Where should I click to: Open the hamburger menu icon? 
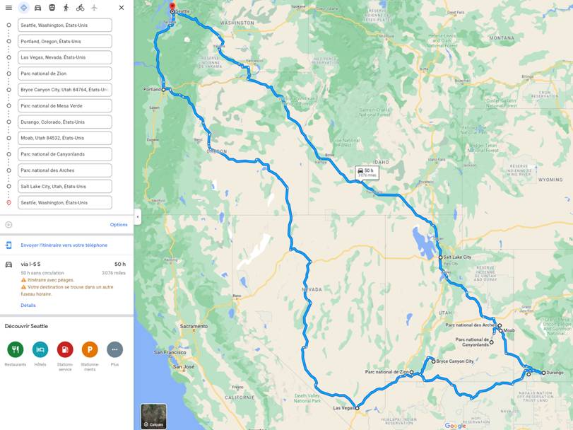[8, 8]
